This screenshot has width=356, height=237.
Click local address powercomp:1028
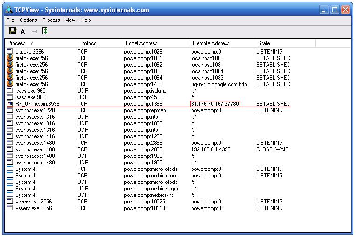(x=143, y=52)
